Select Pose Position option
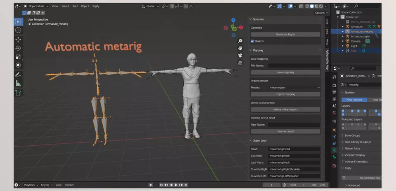Image resolution: width=396 pixels, height=191 pixels. coord(354,100)
